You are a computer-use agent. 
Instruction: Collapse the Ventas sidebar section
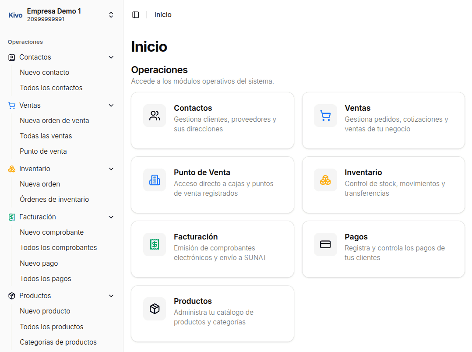[111, 105]
